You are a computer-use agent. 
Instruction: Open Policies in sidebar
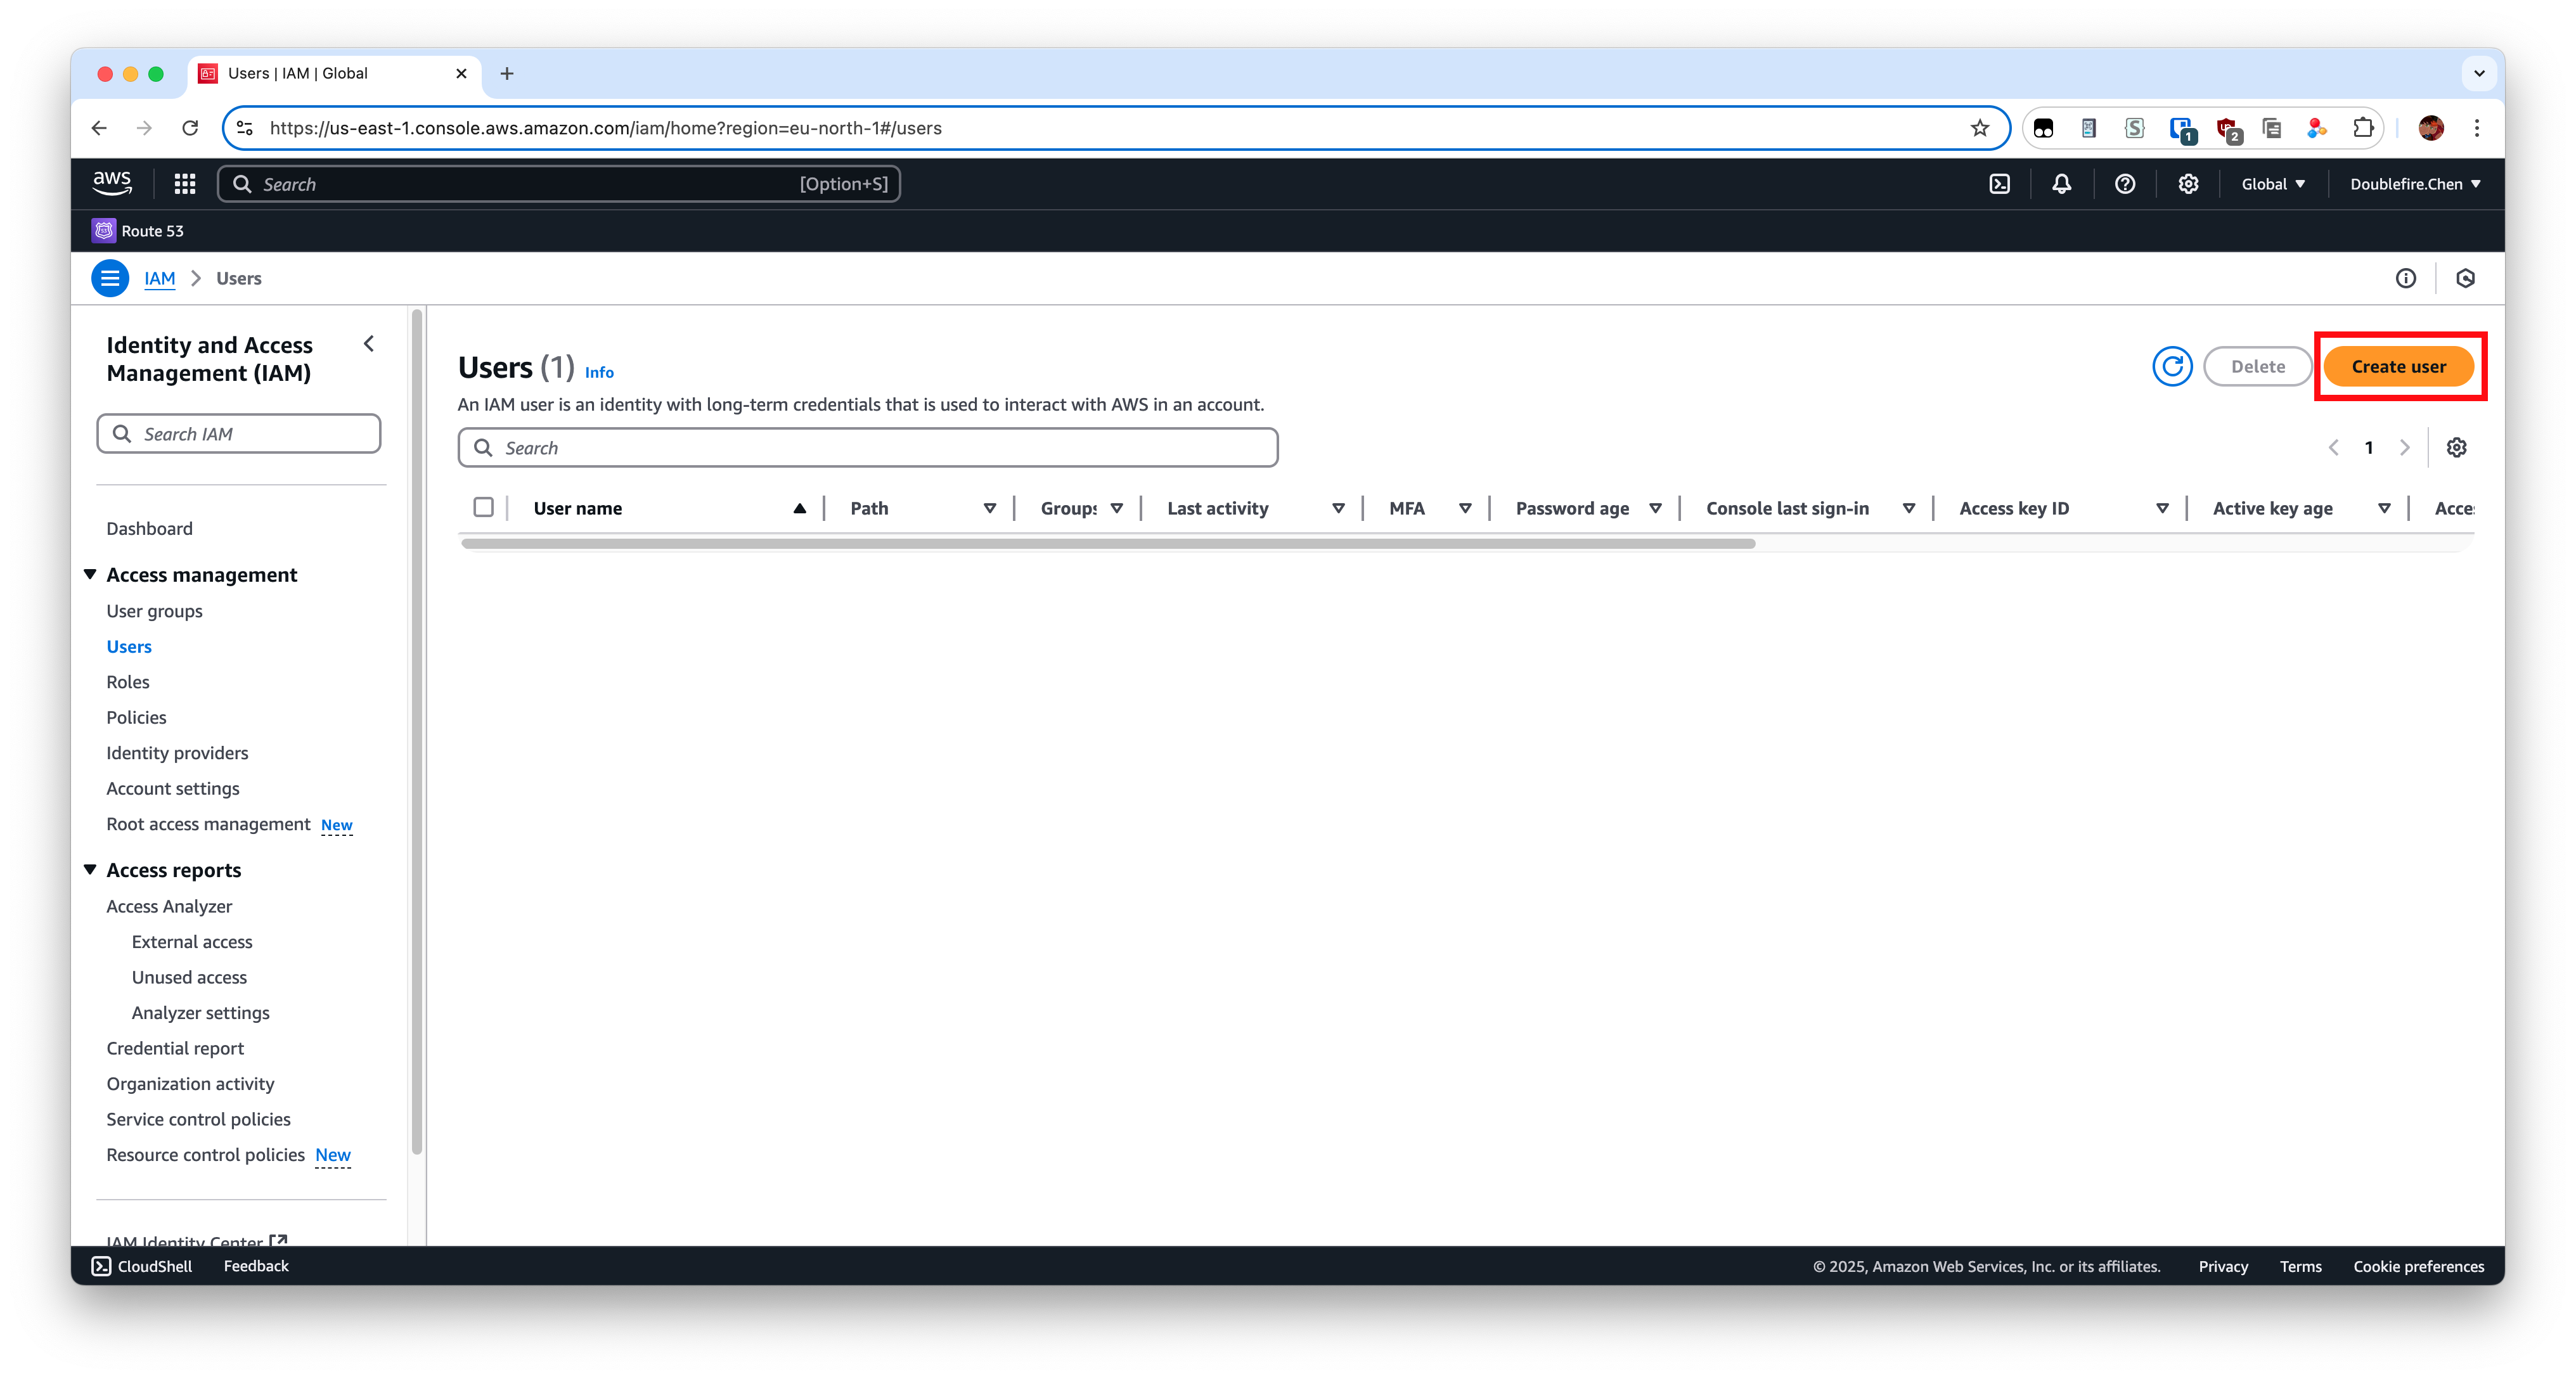(x=136, y=717)
